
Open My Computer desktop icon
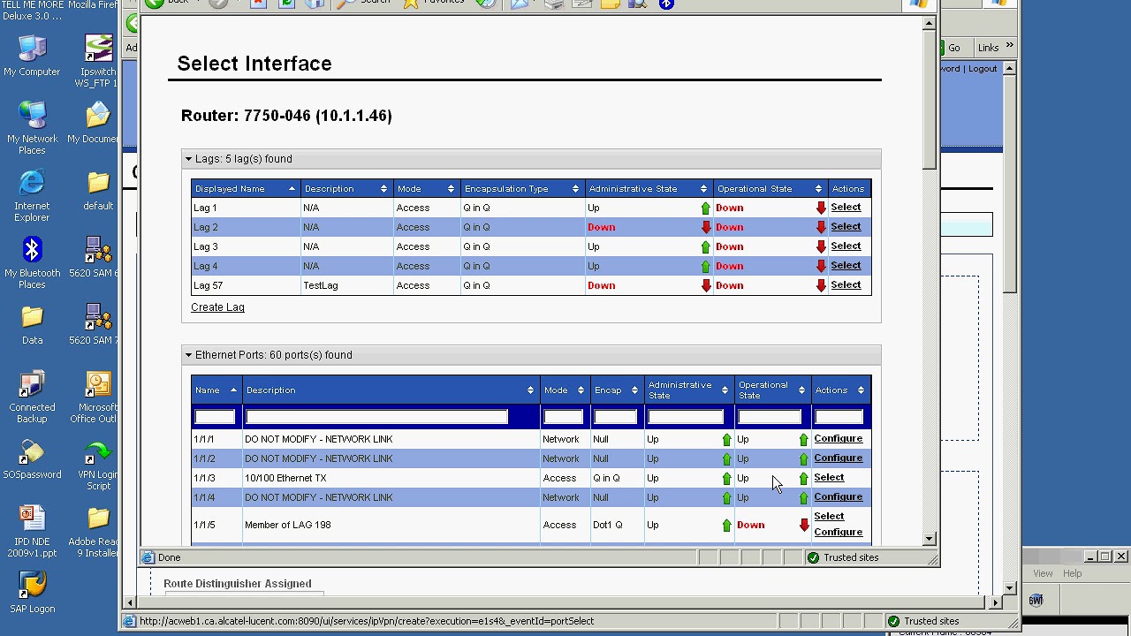point(32,55)
